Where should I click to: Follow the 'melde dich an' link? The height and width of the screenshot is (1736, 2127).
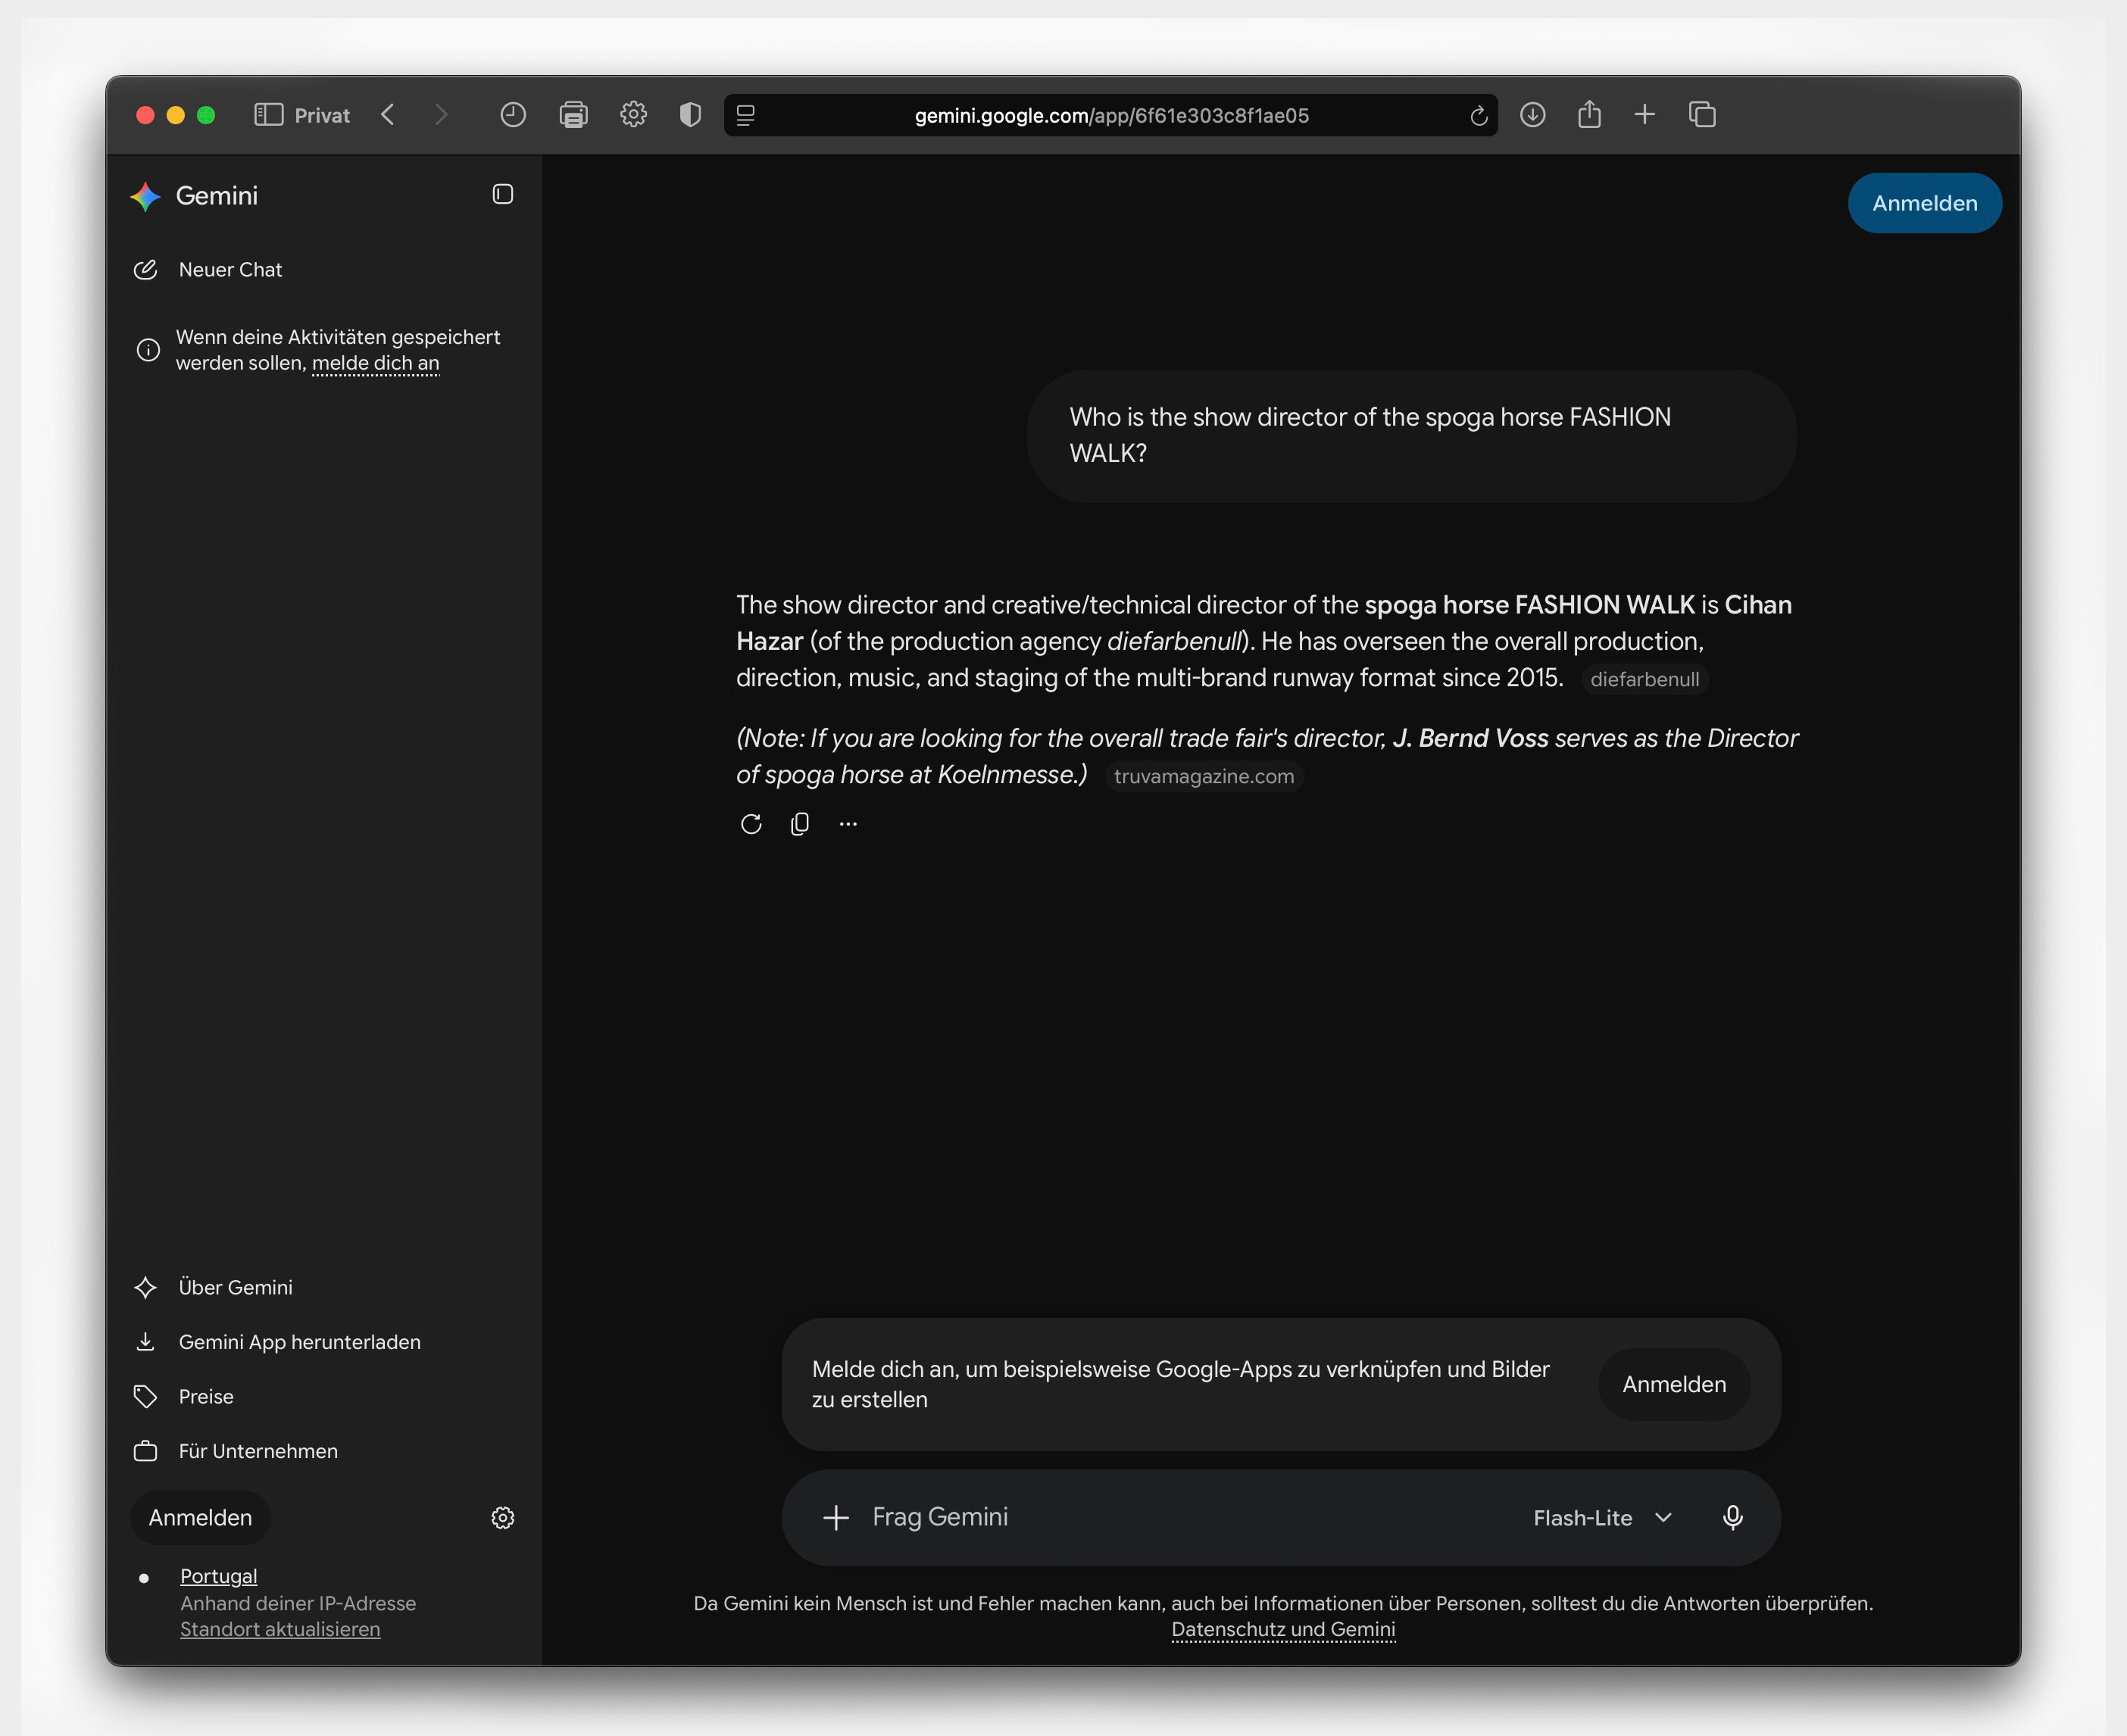tap(375, 364)
